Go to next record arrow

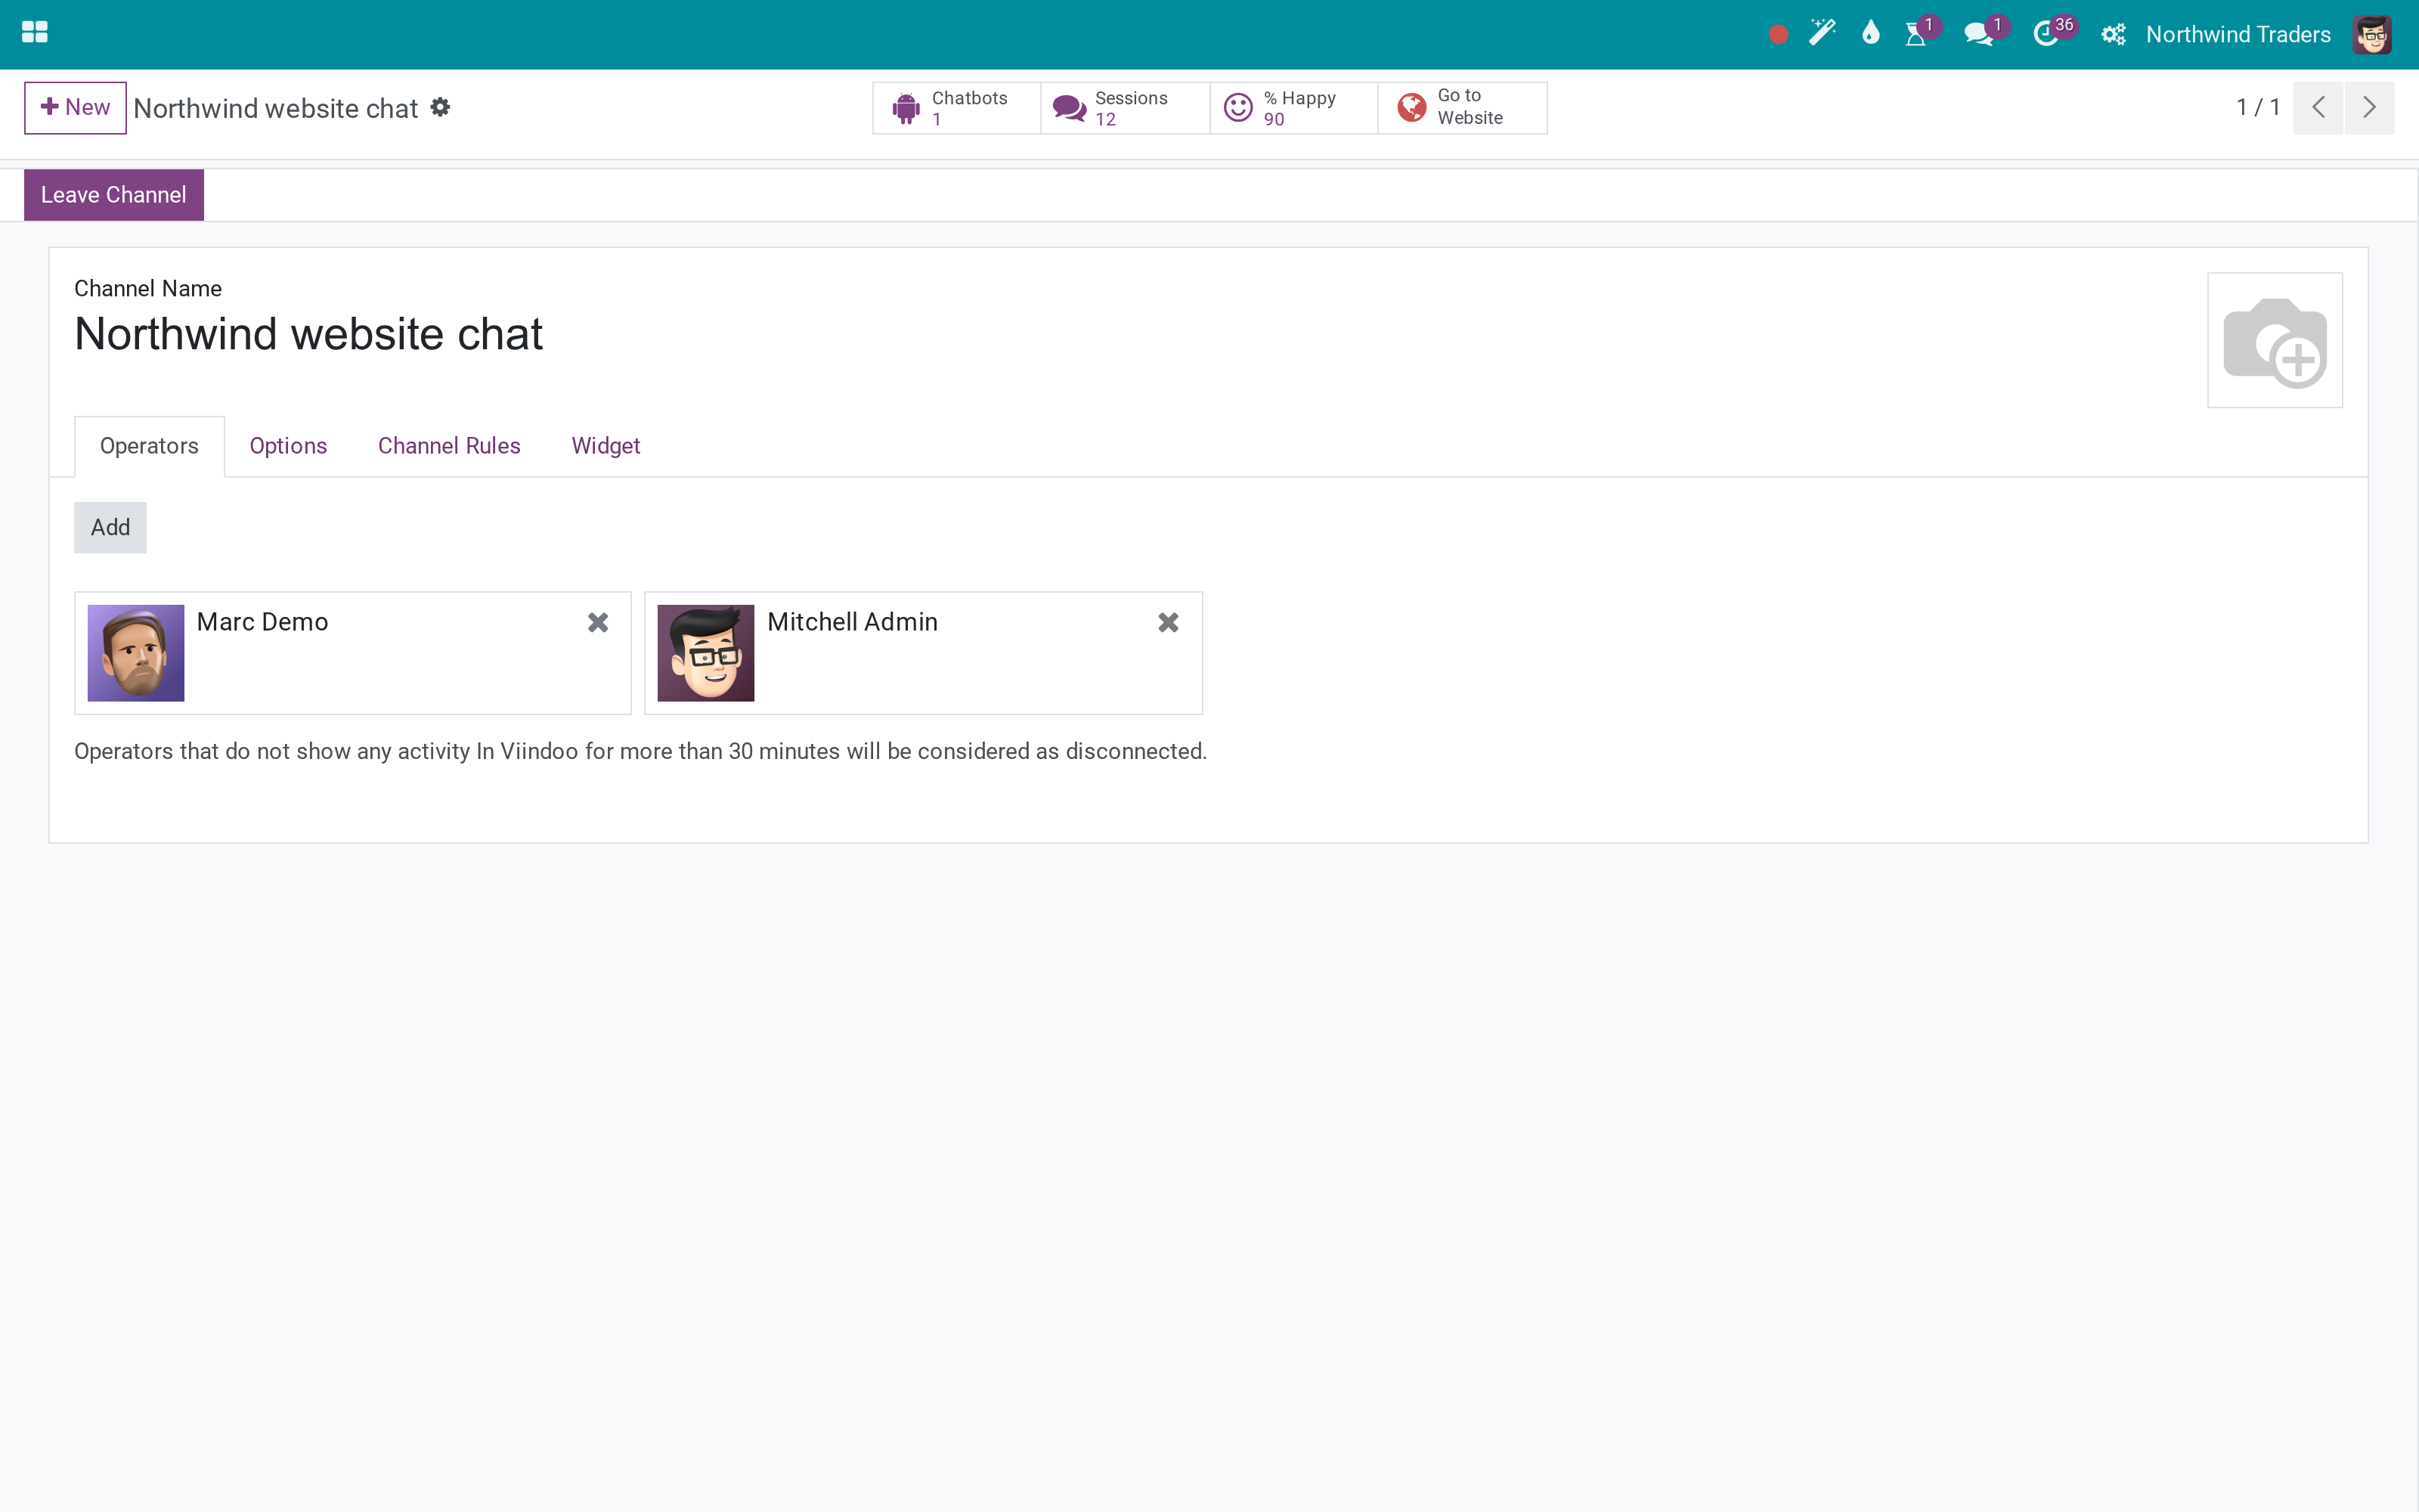(x=2369, y=107)
